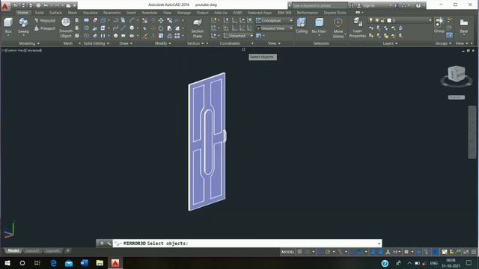The image size is (479, 269).
Task: Switch to the Express Tools tab
Action: (x=335, y=13)
